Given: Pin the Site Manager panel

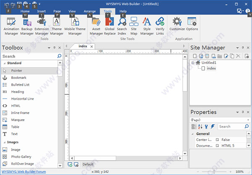Looking at the screenshot, I should point(243,48).
